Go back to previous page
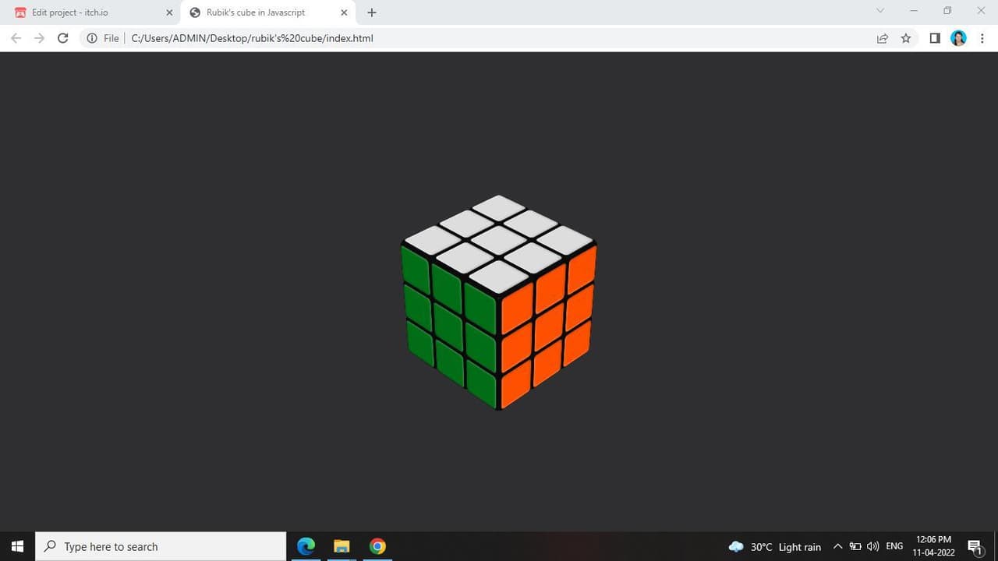The image size is (998, 561). point(16,38)
